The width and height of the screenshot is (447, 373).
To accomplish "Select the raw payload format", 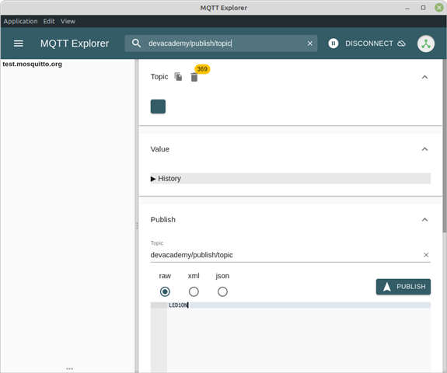I will pyautogui.click(x=165, y=291).
